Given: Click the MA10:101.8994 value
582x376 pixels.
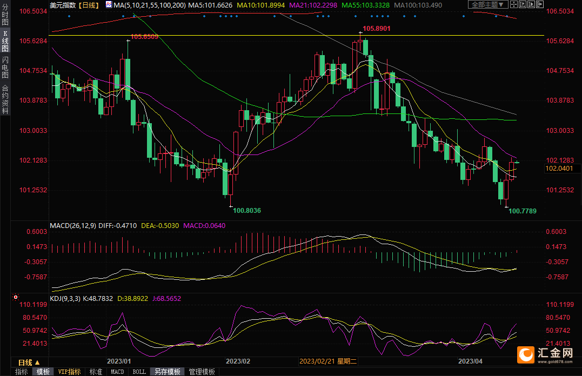Looking at the screenshot, I should point(261,5).
